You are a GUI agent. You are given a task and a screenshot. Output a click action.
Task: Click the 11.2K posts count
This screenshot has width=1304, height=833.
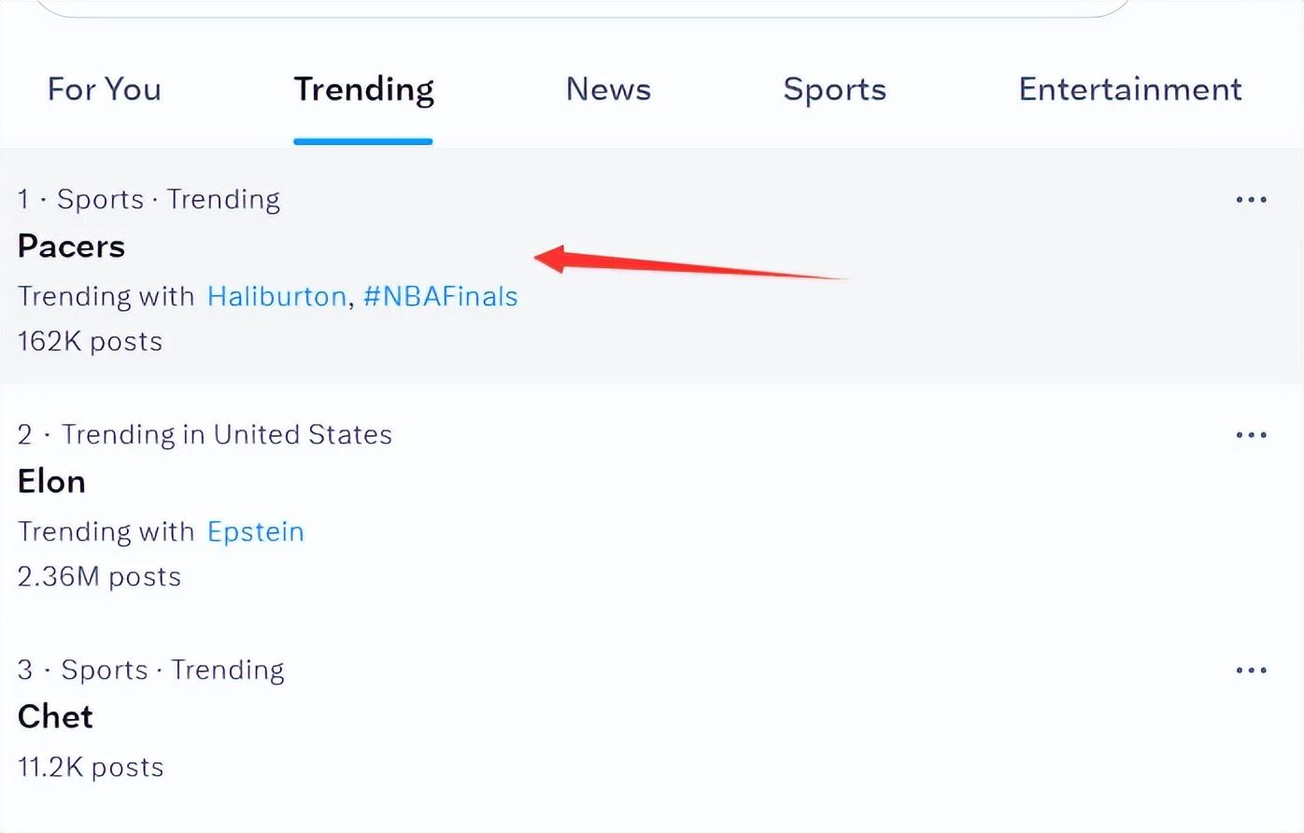pyautogui.click(x=91, y=768)
